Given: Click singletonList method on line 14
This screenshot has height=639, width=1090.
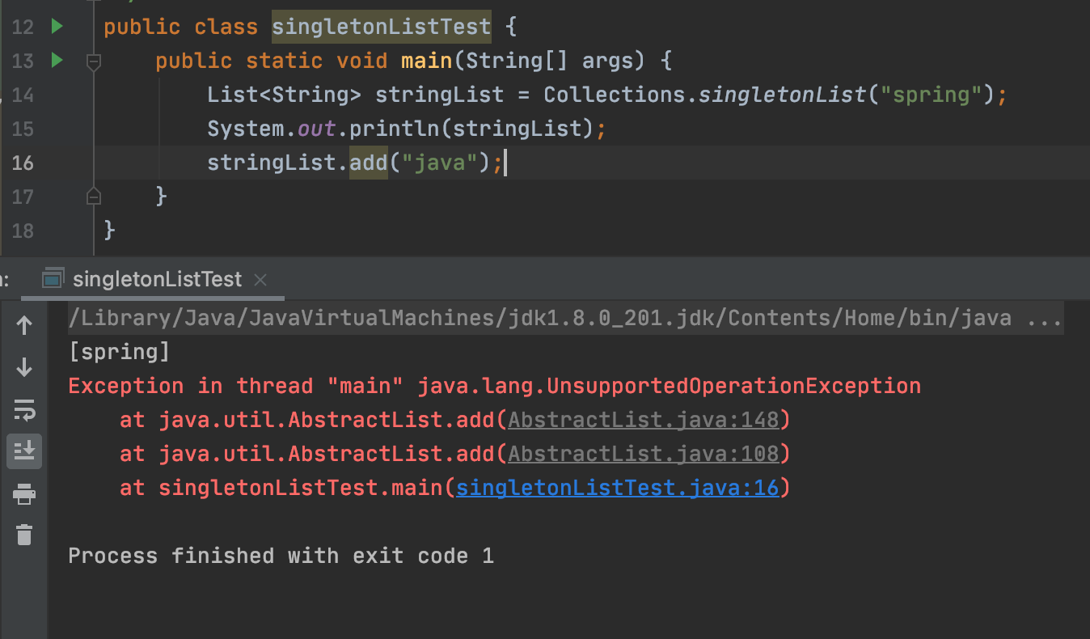Looking at the screenshot, I should [782, 95].
